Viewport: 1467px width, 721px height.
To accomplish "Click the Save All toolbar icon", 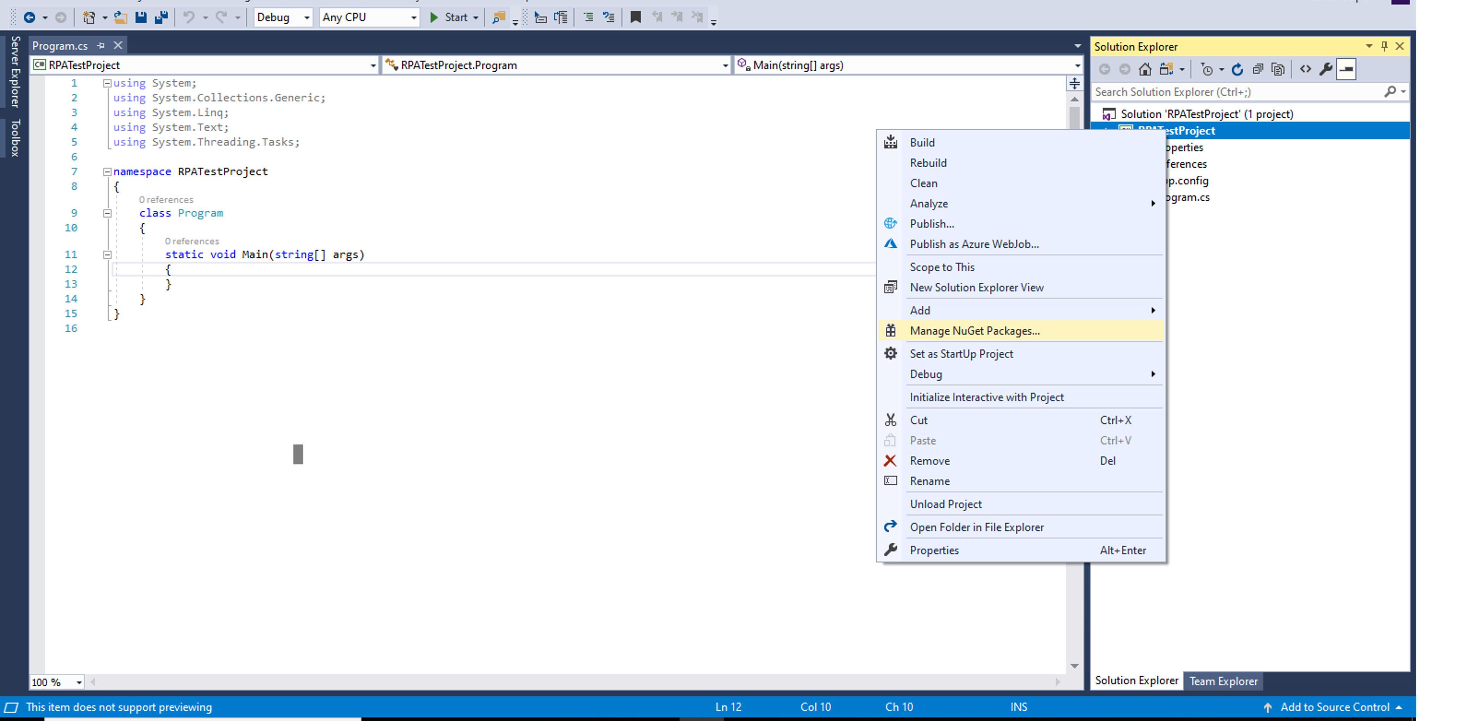I will click(161, 17).
